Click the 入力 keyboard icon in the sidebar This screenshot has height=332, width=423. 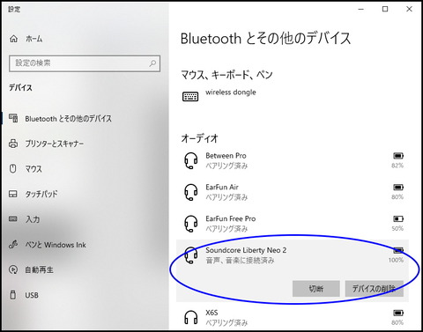(13, 219)
